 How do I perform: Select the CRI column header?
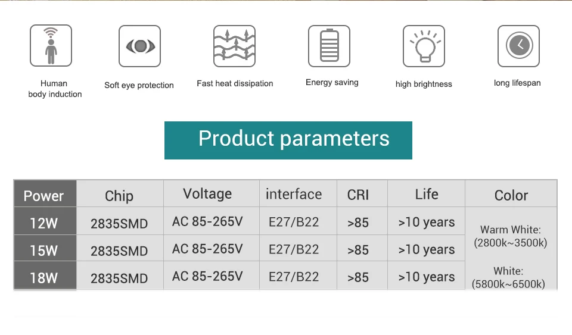pos(358,195)
